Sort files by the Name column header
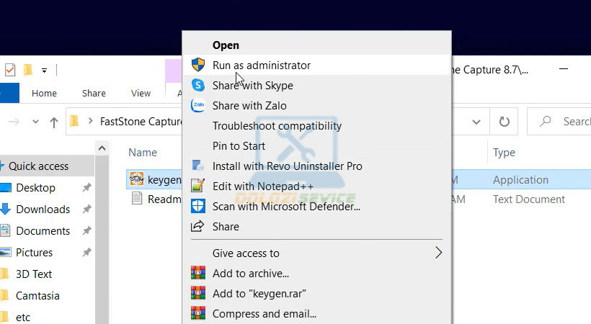 143,153
